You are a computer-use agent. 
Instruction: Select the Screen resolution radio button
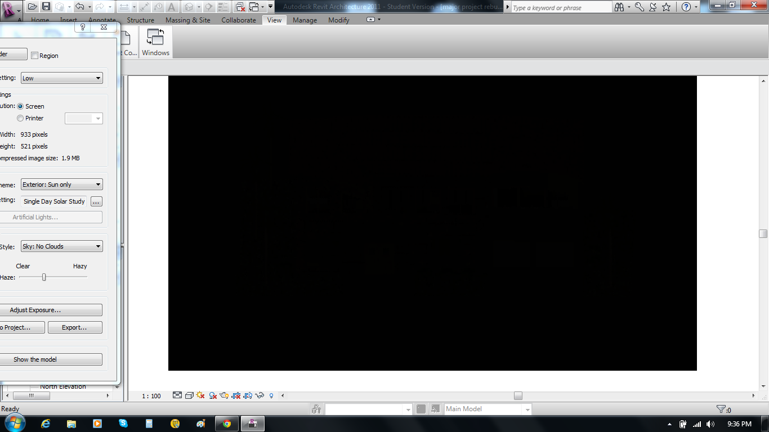[x=21, y=106]
